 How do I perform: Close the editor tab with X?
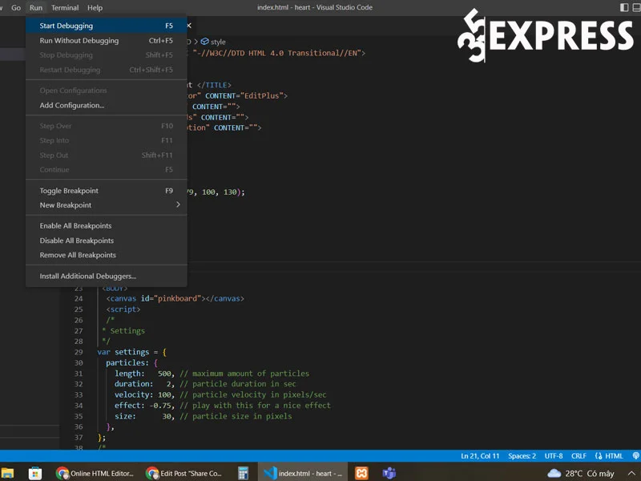click(189, 26)
